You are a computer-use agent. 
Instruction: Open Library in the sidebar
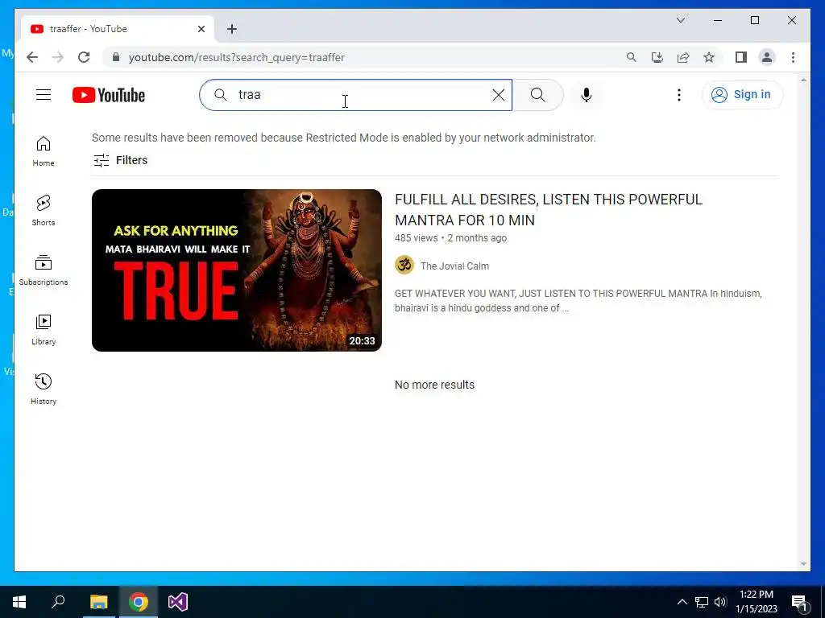(44, 329)
